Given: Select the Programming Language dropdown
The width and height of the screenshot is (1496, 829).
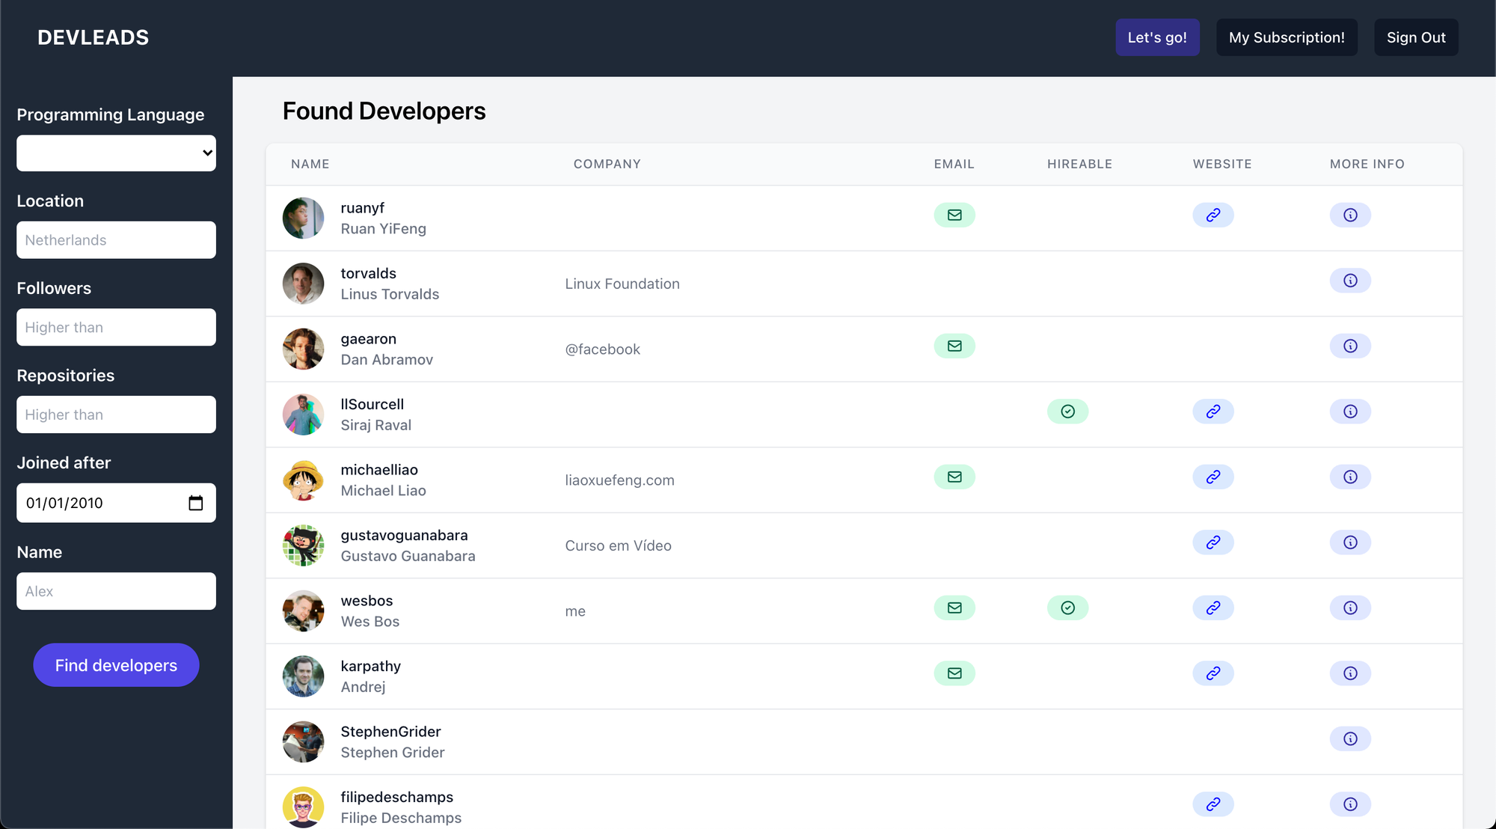Looking at the screenshot, I should [x=115, y=152].
